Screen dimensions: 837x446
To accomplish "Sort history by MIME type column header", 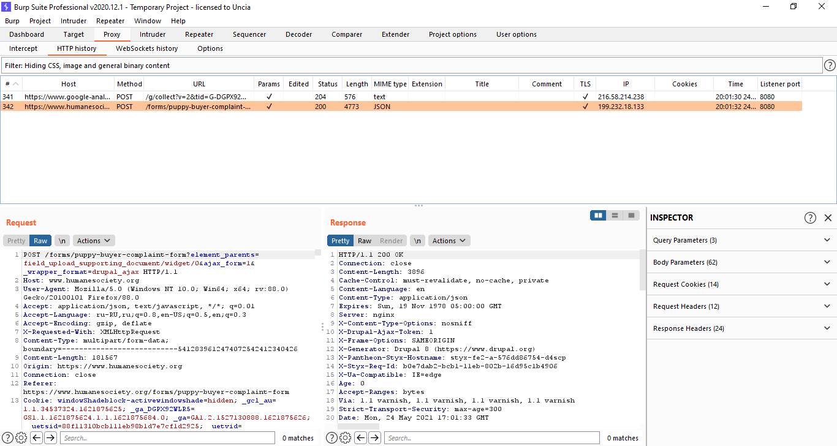I will 390,84.
